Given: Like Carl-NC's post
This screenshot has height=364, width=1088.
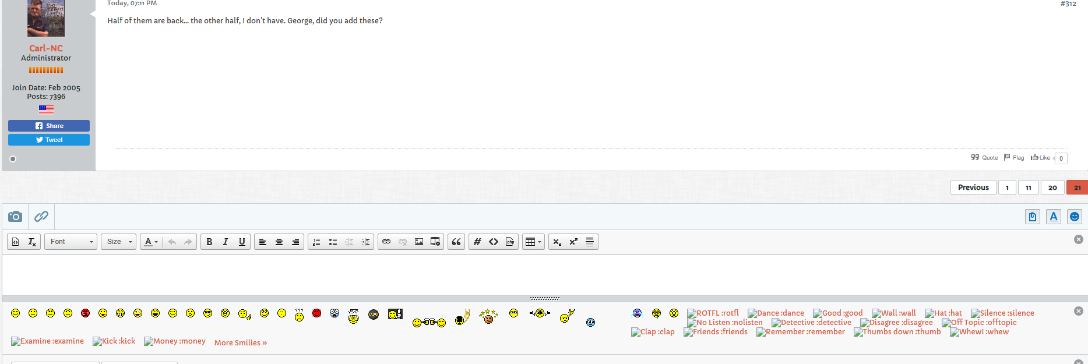Looking at the screenshot, I should point(1040,158).
